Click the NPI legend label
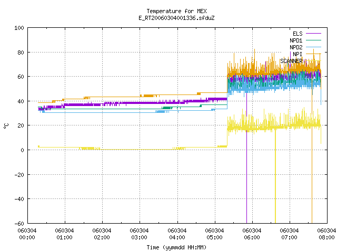The image size is (337, 252). point(298,54)
